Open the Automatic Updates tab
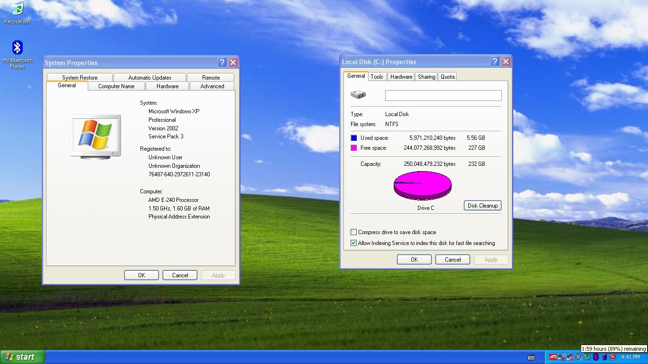Viewport: 648px width, 364px height. (x=150, y=78)
